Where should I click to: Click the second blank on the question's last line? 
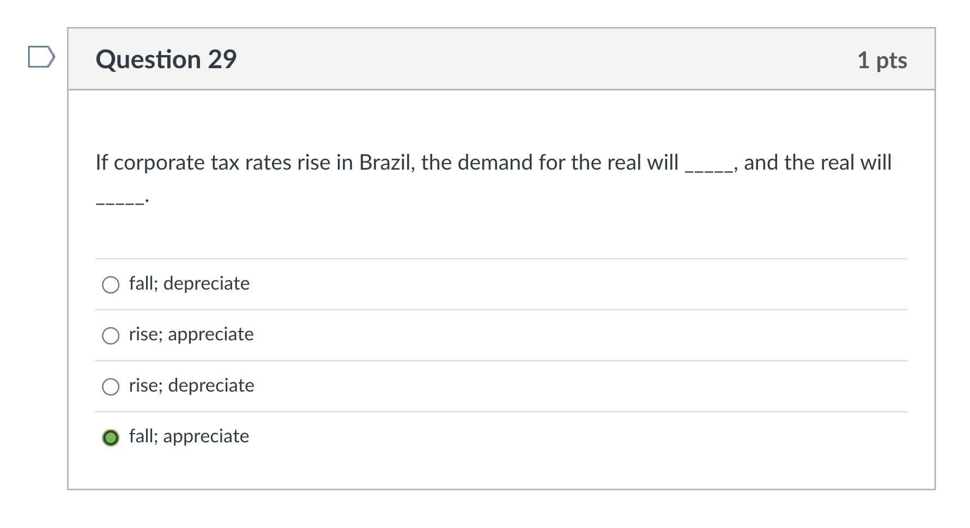pos(120,202)
